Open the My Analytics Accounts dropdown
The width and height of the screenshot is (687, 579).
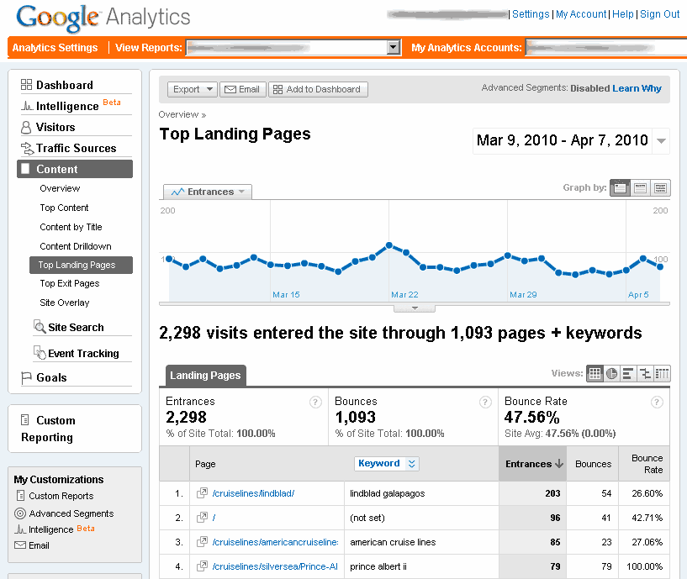pos(606,47)
